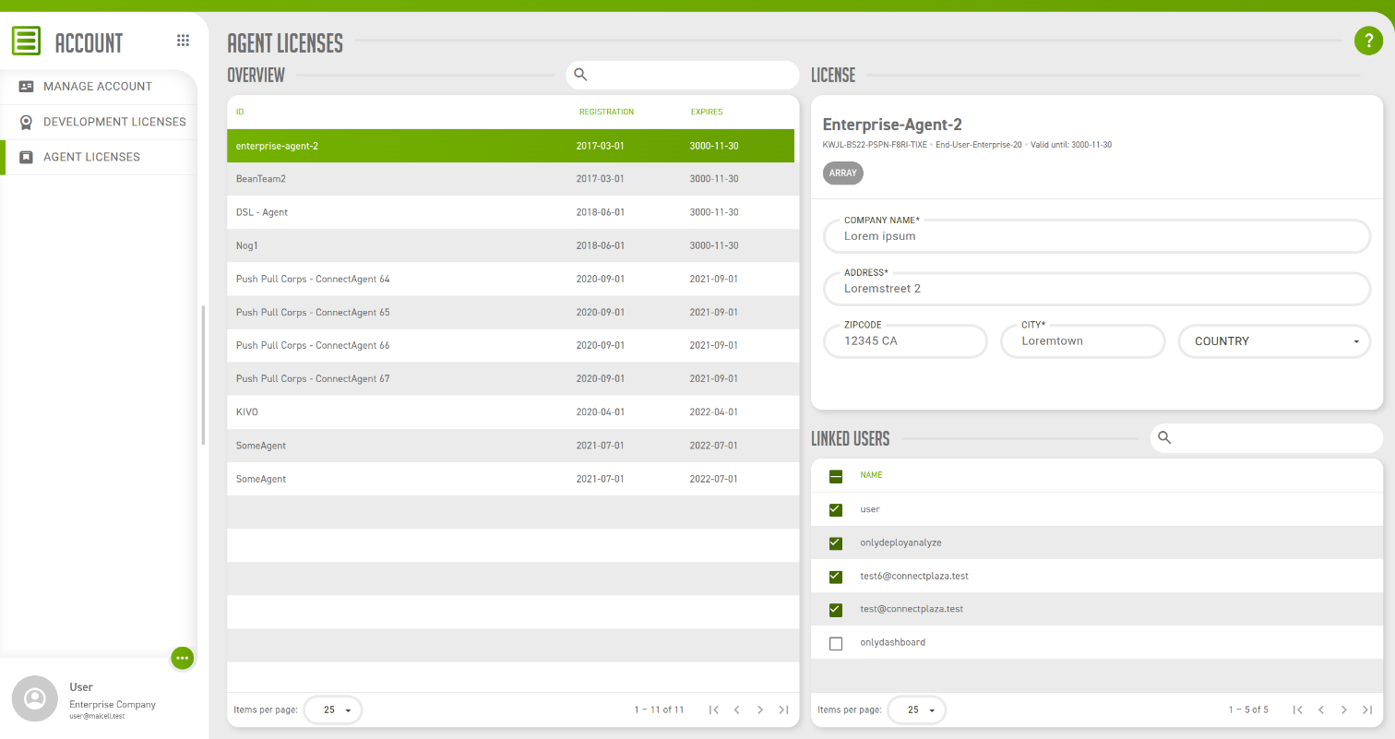Toggle the select-all checkbox in Linked Users header
Image resolution: width=1395 pixels, height=739 pixels.
click(836, 477)
